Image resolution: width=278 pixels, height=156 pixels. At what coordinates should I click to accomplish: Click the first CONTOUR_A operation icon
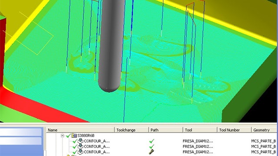coord(80,141)
